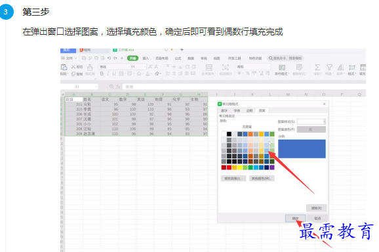Switch to the Border (边框) dialog tab
Screen dimensions: 379x252
tap(249, 110)
